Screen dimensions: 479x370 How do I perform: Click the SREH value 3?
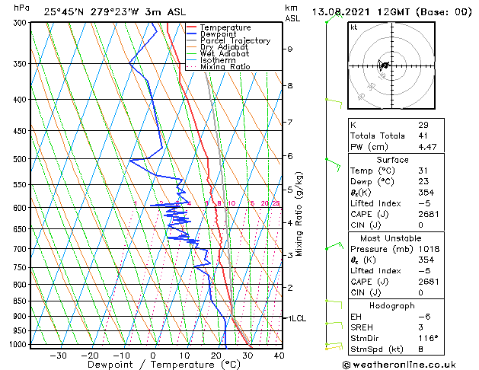420,327
